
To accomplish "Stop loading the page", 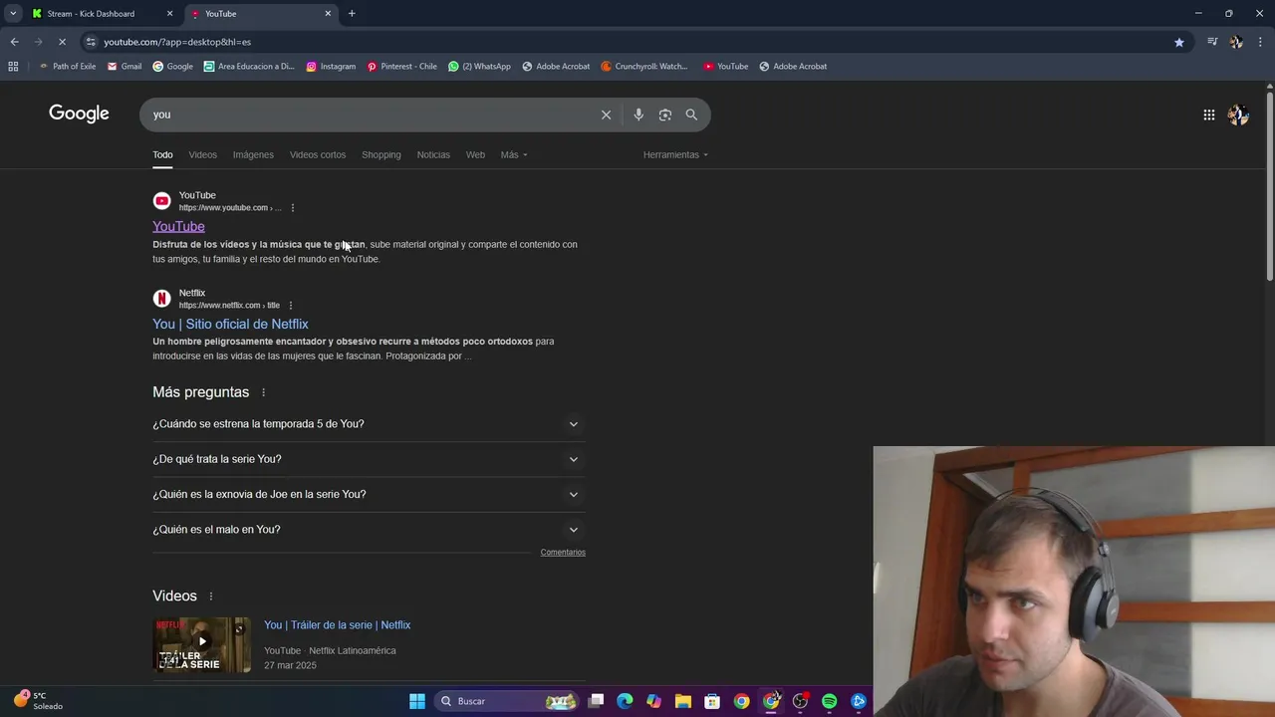I will click(x=62, y=42).
